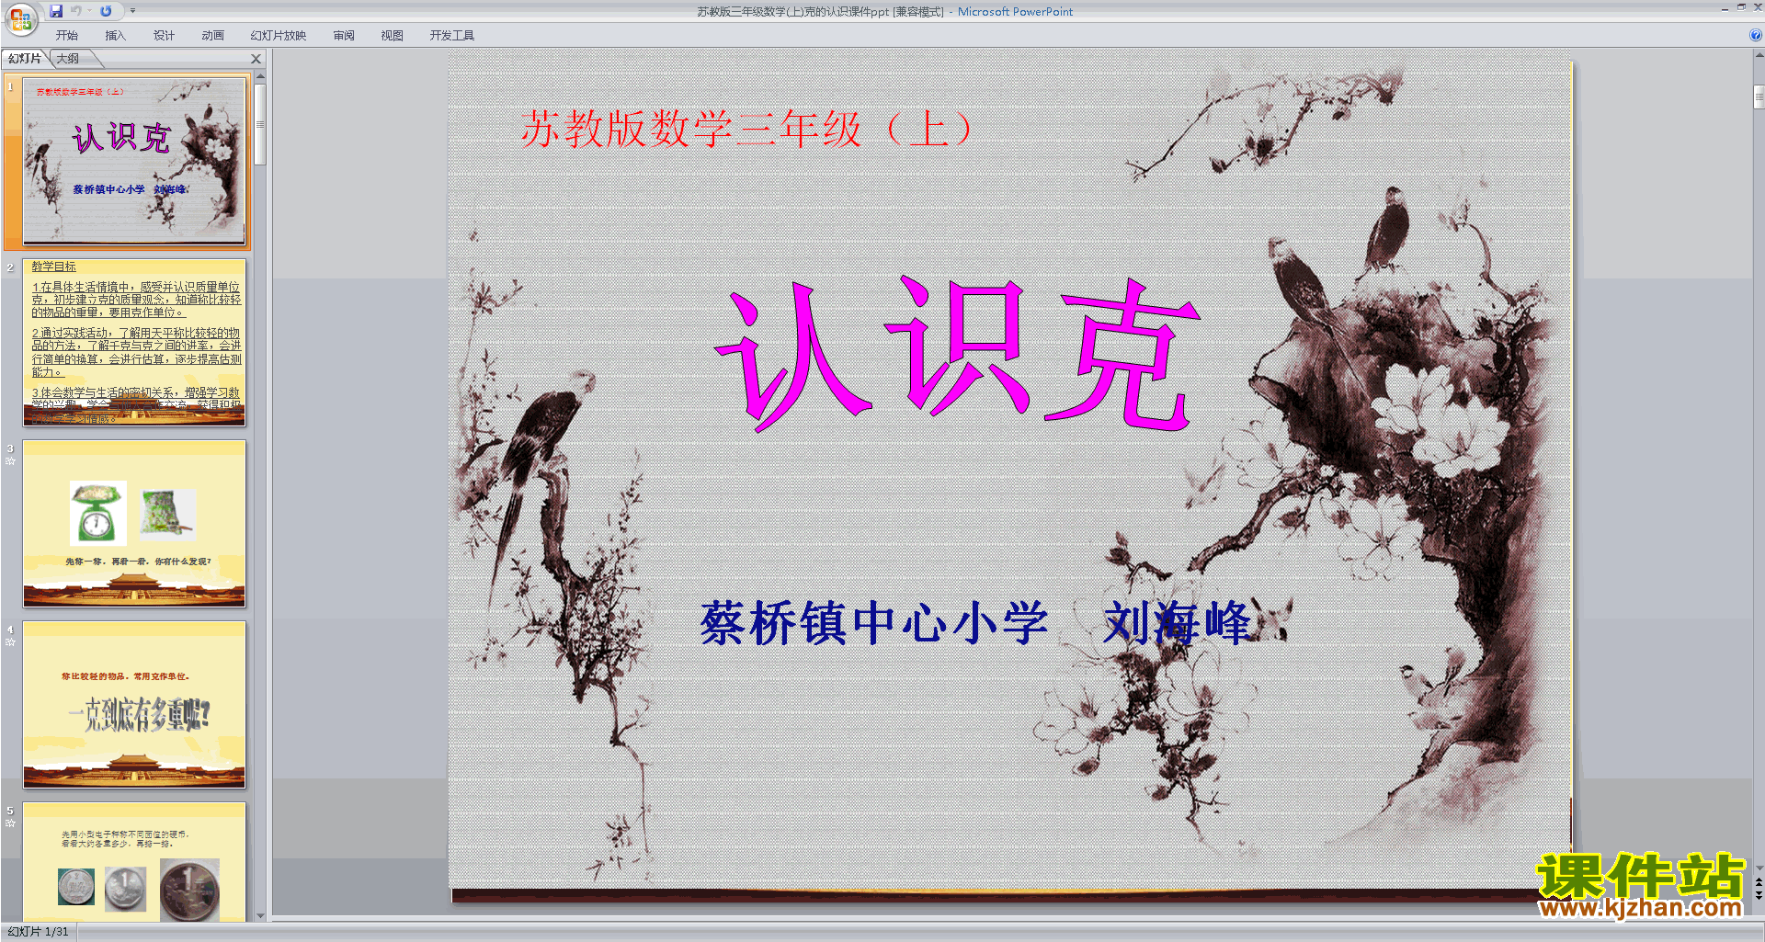Click the title text 认识克 on slide

click(957, 353)
